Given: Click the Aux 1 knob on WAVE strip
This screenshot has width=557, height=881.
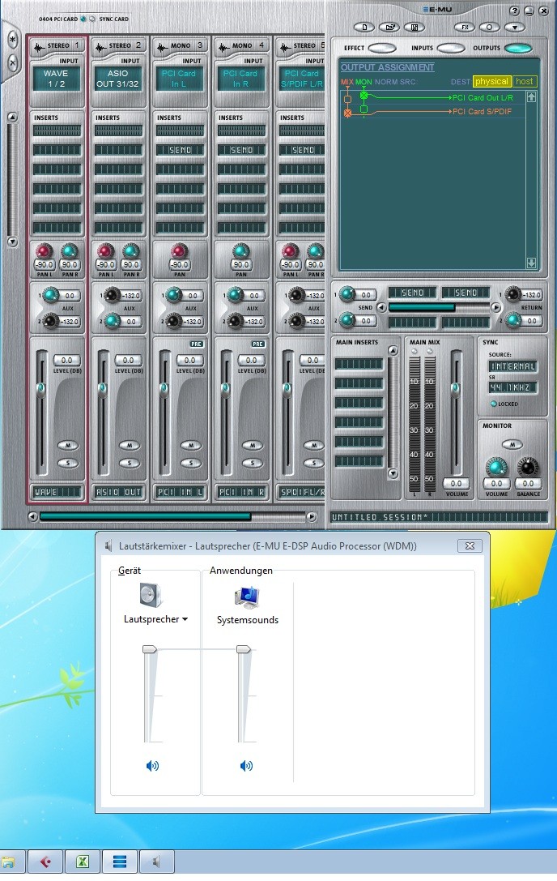Looking at the screenshot, I should pos(50,294).
